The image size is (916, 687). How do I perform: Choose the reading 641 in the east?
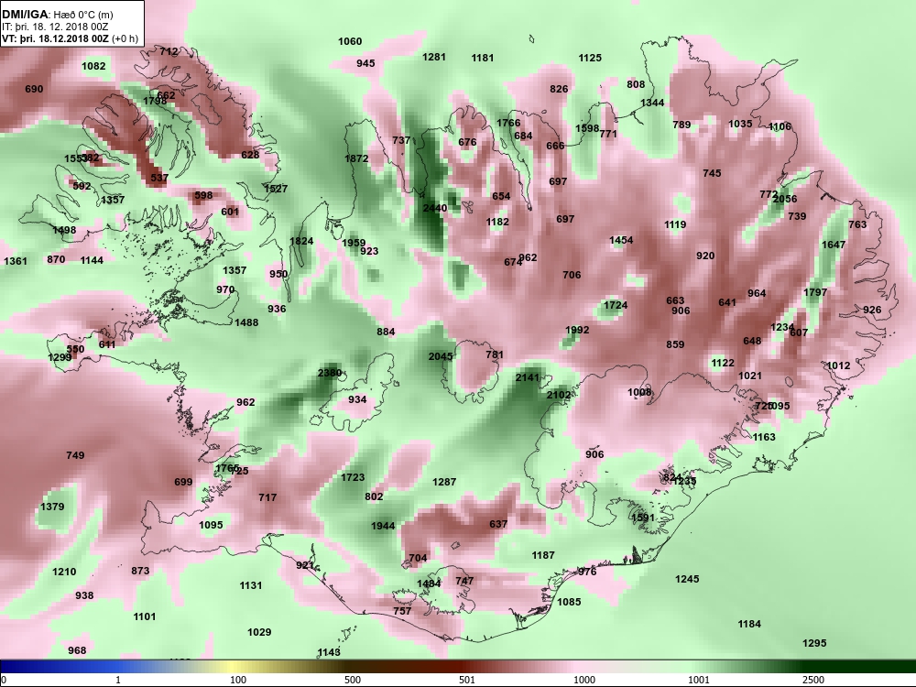[726, 302]
